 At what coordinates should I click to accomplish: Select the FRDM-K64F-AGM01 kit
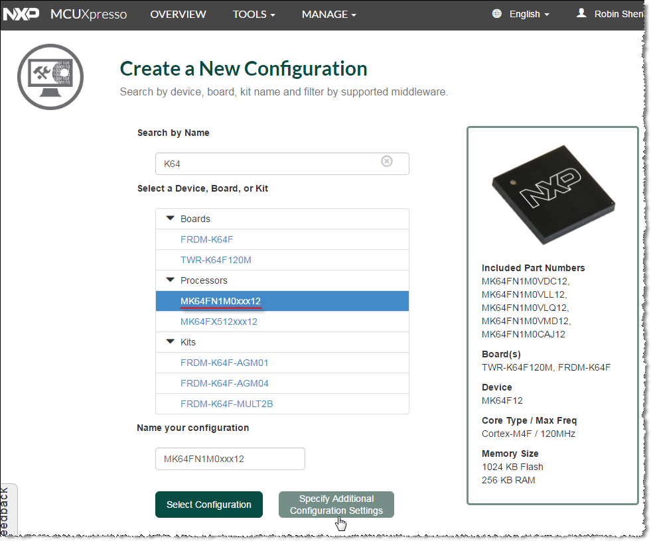224,363
